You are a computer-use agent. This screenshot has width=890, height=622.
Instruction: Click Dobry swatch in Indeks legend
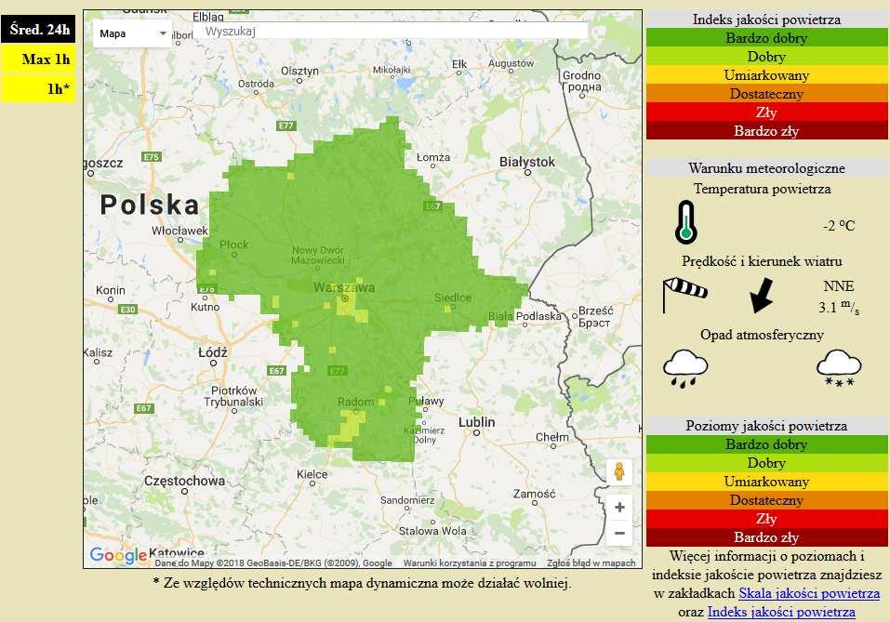point(767,57)
